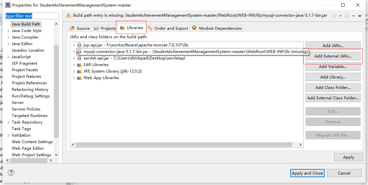Click the Add JARs... button

[x=333, y=46]
